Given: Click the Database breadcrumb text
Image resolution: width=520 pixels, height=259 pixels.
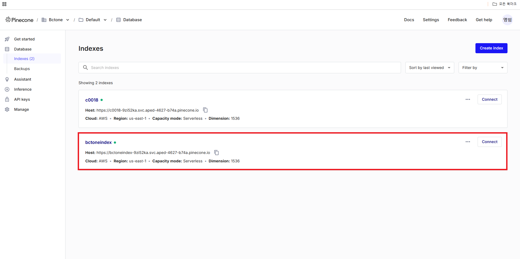Looking at the screenshot, I should pos(133,20).
